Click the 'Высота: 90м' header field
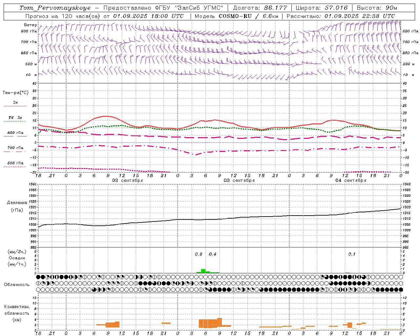The image size is (420, 336). pyautogui.click(x=377, y=8)
